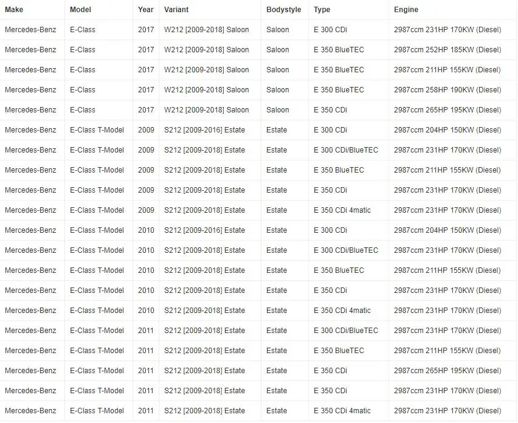The height and width of the screenshot is (423, 518).
Task: Click the 211HP 155KW engine in the 2017 row
Action: (x=447, y=70)
